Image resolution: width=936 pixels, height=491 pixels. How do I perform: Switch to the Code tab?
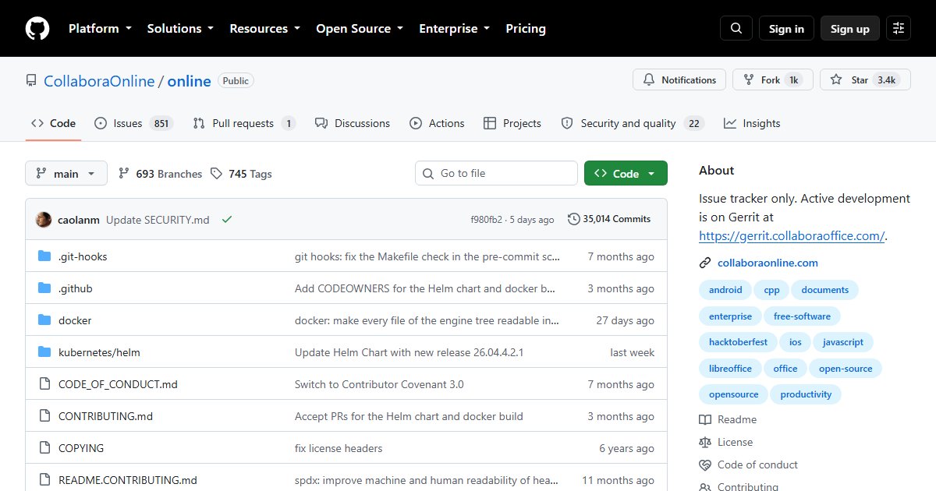click(53, 123)
